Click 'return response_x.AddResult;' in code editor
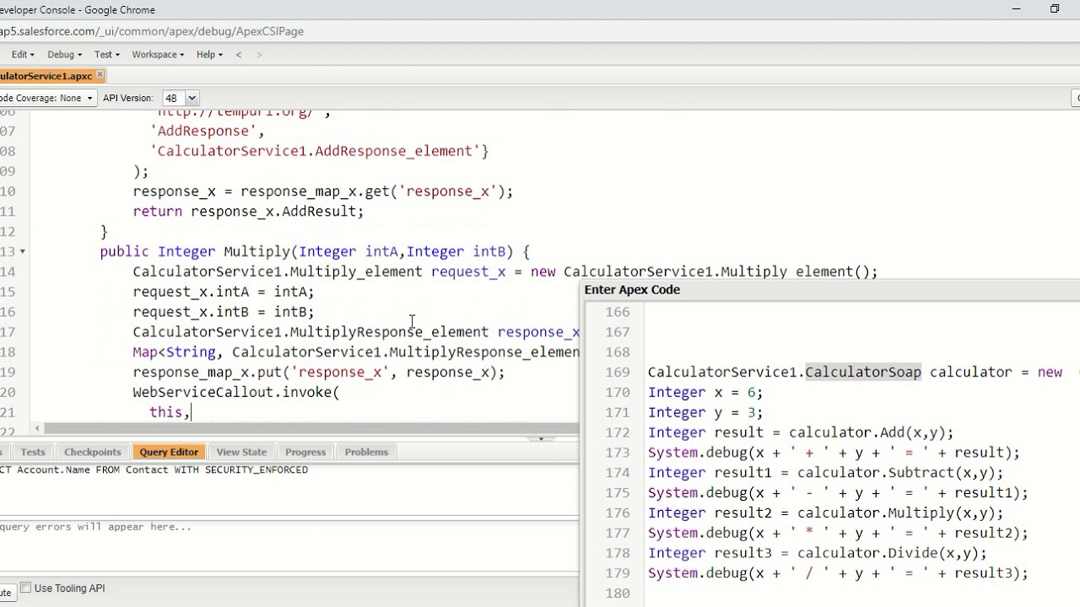 pos(248,212)
